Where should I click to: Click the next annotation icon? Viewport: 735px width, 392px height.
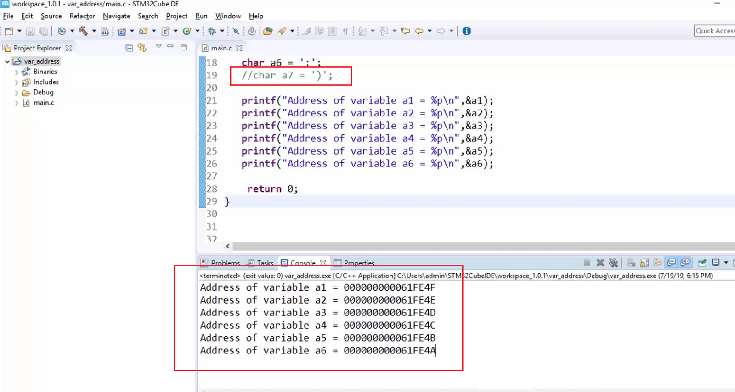pos(362,31)
